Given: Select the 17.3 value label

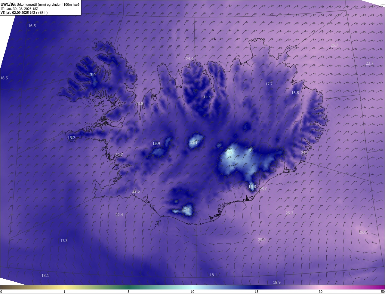Looking at the screenshot, I should tap(64, 240).
